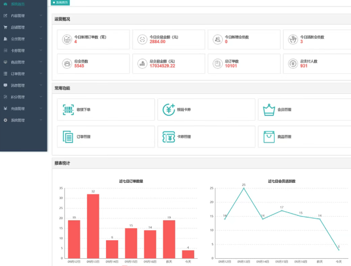Open the 今日交易金额 statistic card

click(x=169, y=40)
